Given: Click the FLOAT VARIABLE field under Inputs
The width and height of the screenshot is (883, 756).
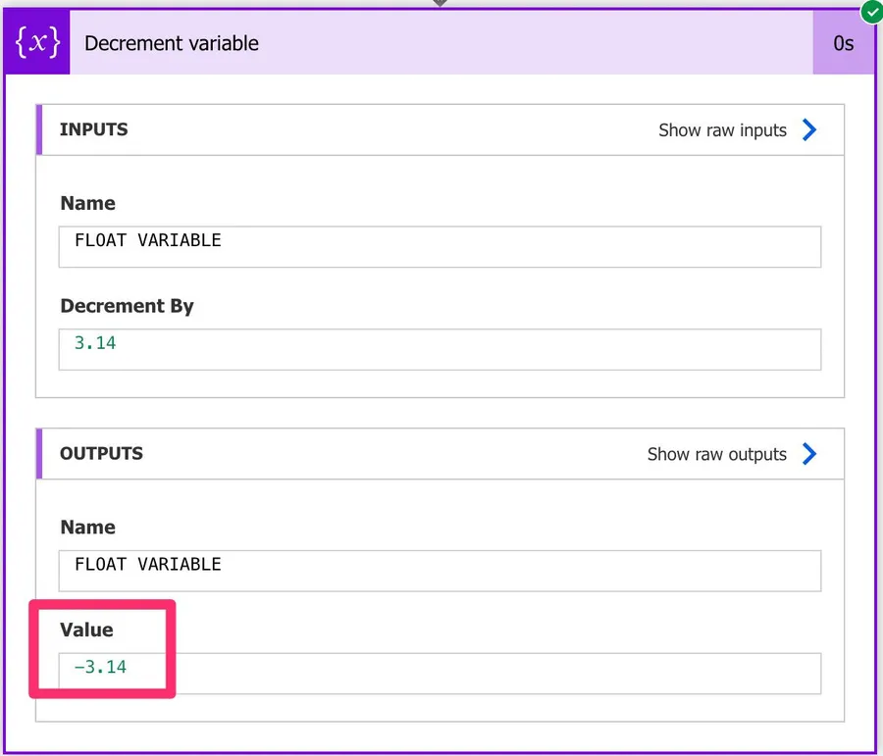Looking at the screenshot, I should coord(440,246).
